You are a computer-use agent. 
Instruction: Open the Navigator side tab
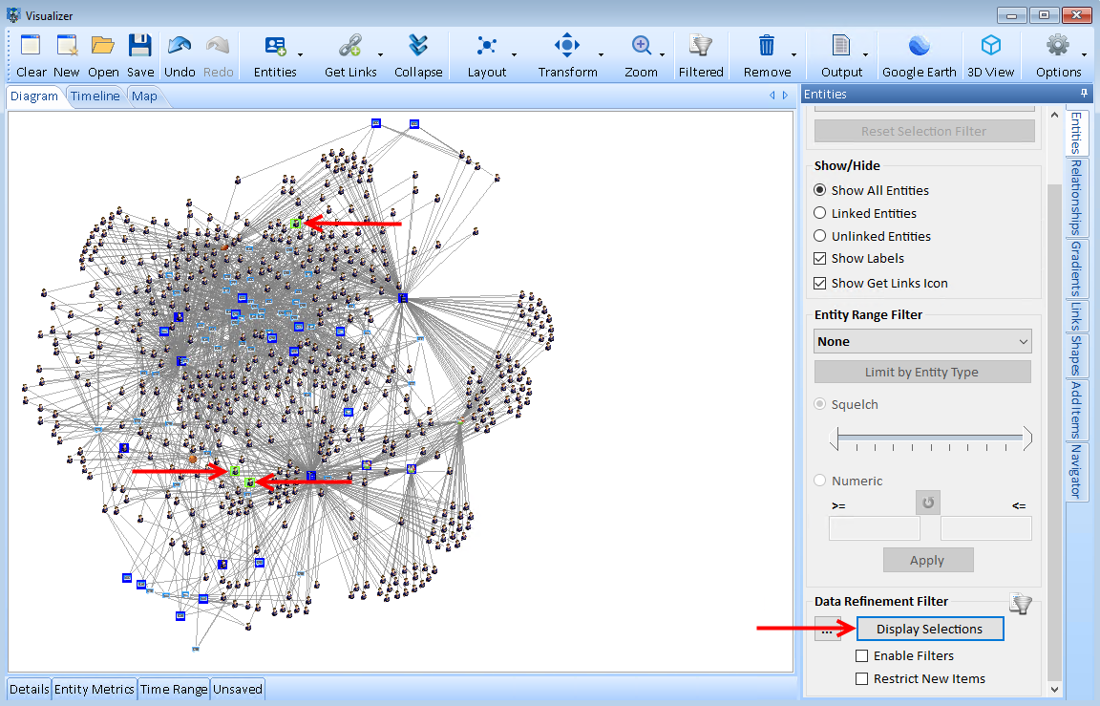1076,472
